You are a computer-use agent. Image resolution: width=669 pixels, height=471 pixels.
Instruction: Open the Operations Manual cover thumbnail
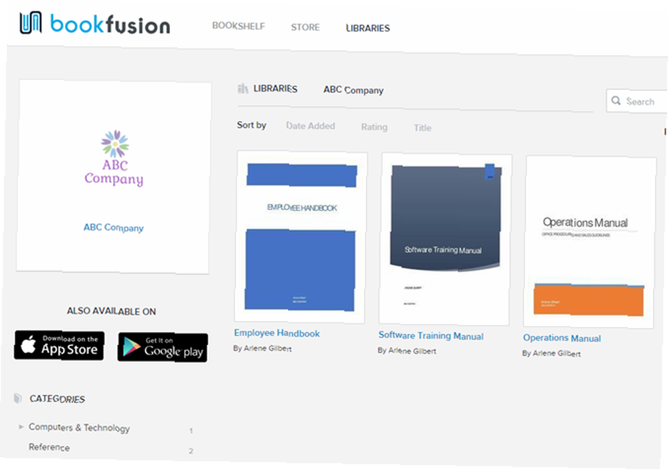(x=589, y=242)
